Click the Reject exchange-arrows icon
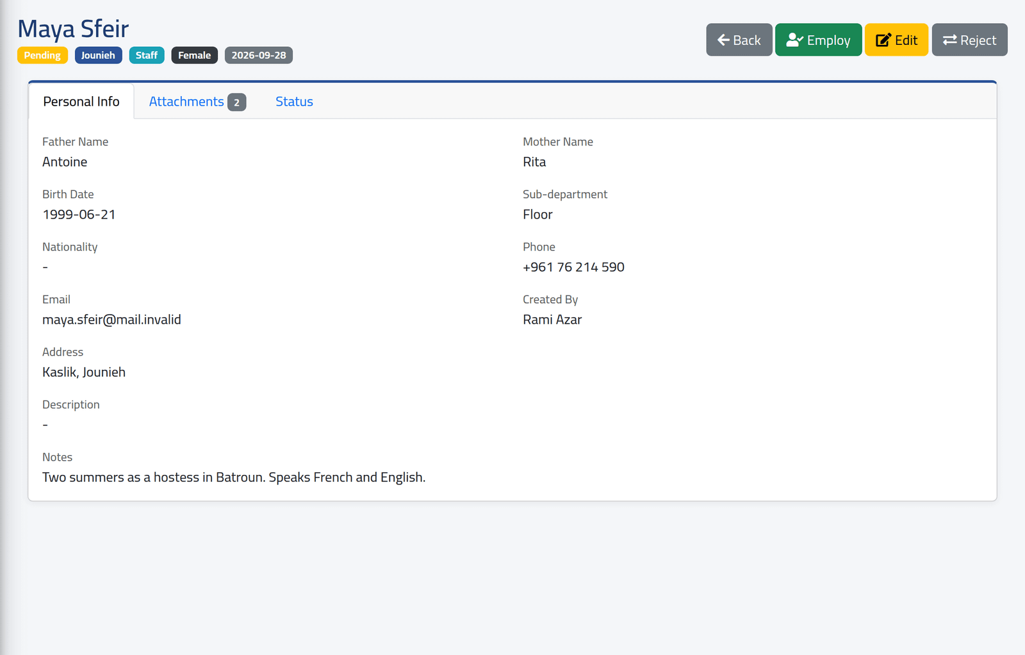The width and height of the screenshot is (1025, 655). click(950, 40)
